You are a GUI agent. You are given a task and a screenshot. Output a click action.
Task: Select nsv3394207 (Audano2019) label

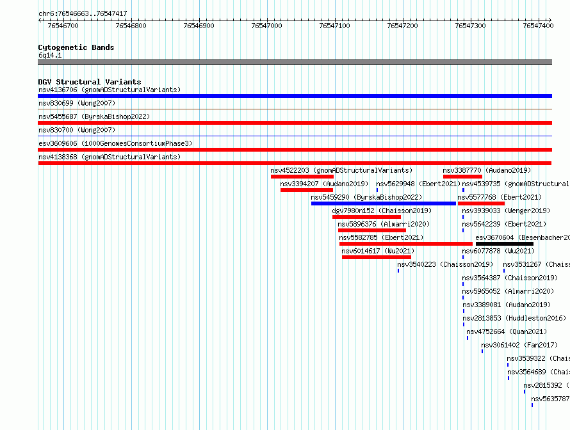(x=324, y=184)
